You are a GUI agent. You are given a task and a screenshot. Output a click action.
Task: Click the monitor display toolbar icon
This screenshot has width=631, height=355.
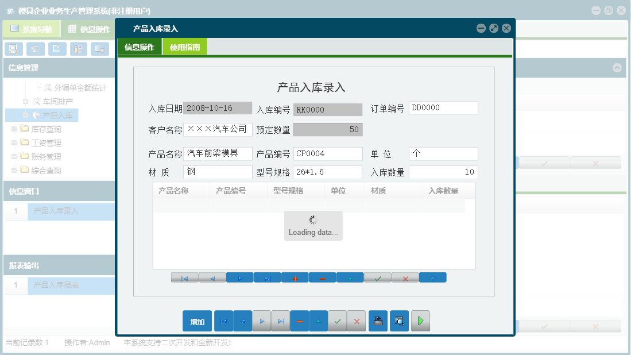coord(100,49)
